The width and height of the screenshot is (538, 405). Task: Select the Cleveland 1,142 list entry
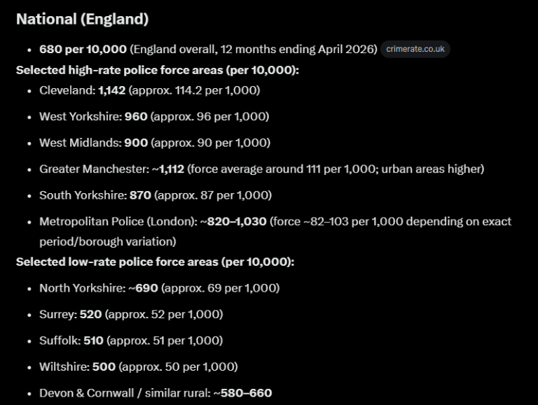pos(150,90)
